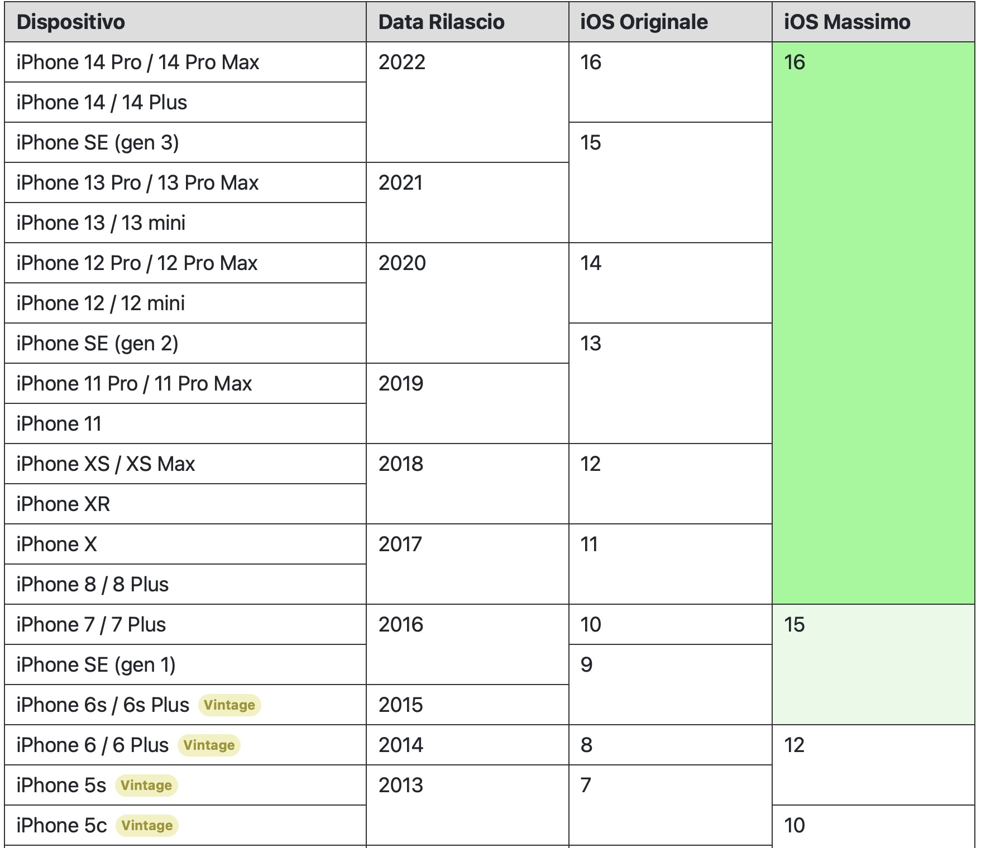The height and width of the screenshot is (848, 981).
Task: Click the iPhone 8 / 8 Plus cell
Action: (93, 585)
